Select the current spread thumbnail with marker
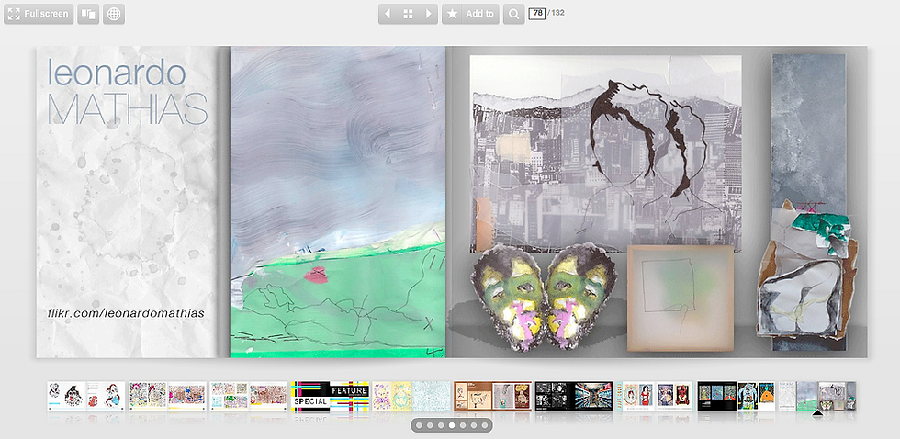900x439 pixels. point(817,396)
